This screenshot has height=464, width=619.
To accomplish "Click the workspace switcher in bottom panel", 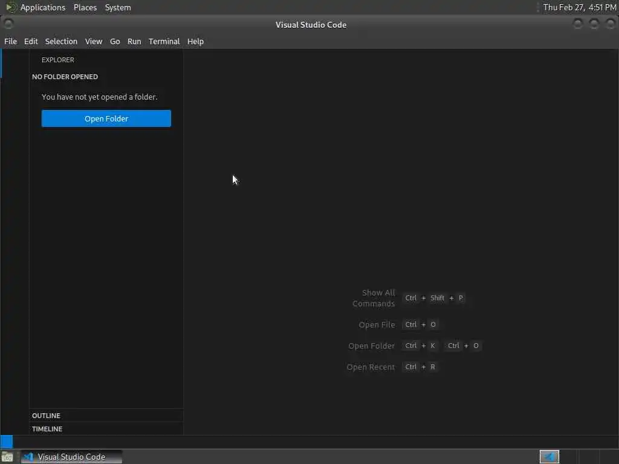I will (549, 457).
